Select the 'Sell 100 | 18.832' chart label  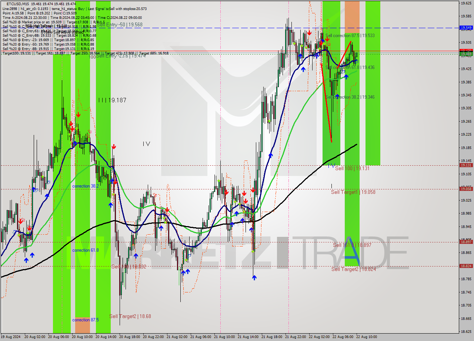(x=128, y=266)
